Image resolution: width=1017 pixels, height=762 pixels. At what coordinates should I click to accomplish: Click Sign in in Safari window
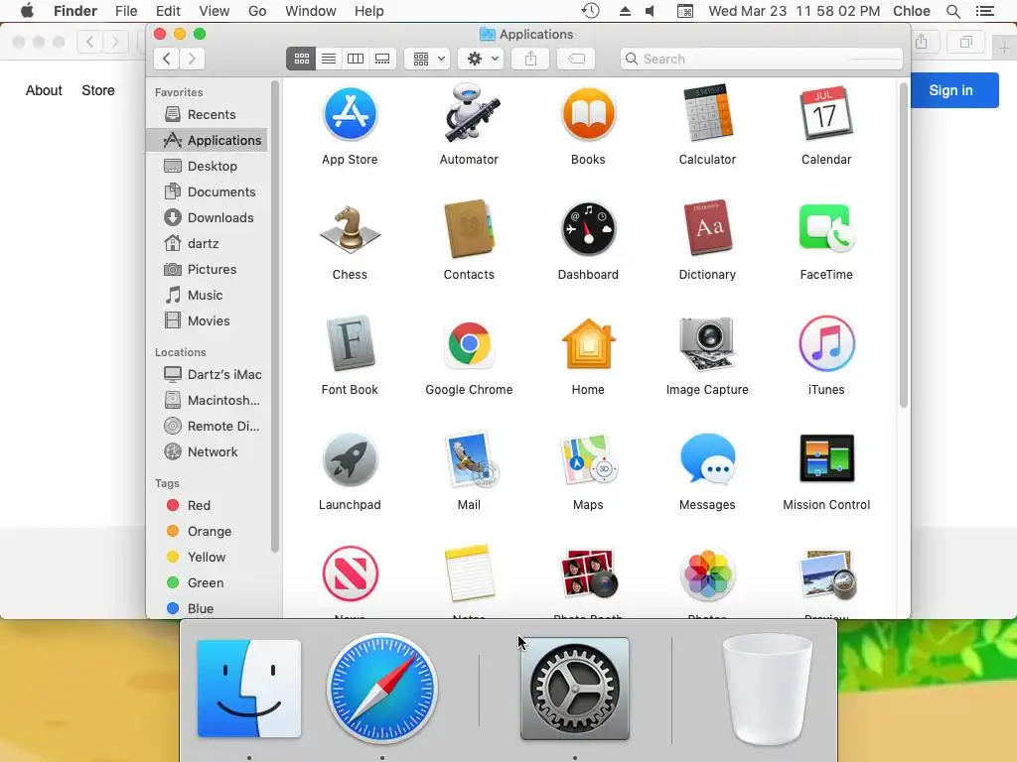coord(950,90)
